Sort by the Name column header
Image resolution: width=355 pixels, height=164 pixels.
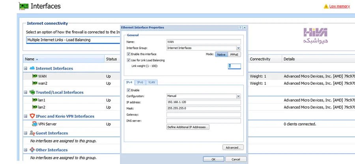pos(64,59)
